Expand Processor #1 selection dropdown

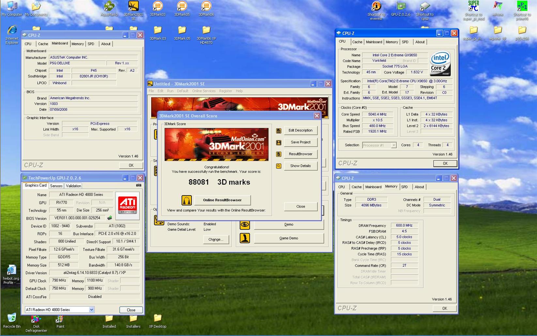(x=393, y=145)
